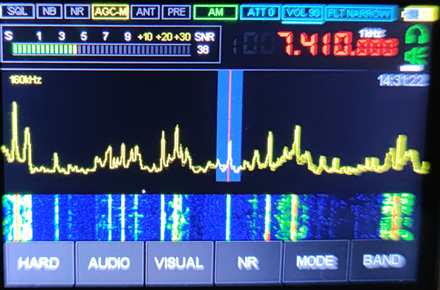Toggle the SQL squelch indicator
The width and height of the screenshot is (440, 290).
pyautogui.click(x=18, y=12)
